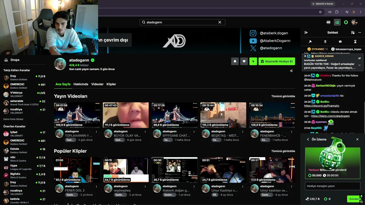Open the chat users list icon
The width and height of the screenshot is (365, 205).
tap(353, 32)
